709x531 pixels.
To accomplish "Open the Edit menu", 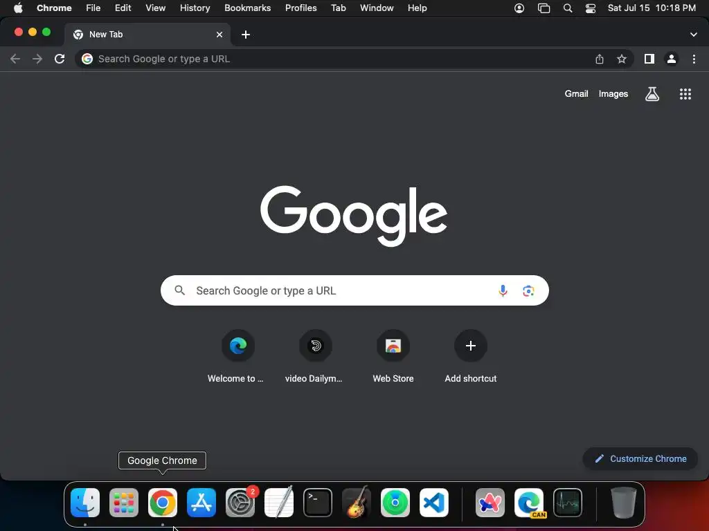I will click(x=123, y=8).
